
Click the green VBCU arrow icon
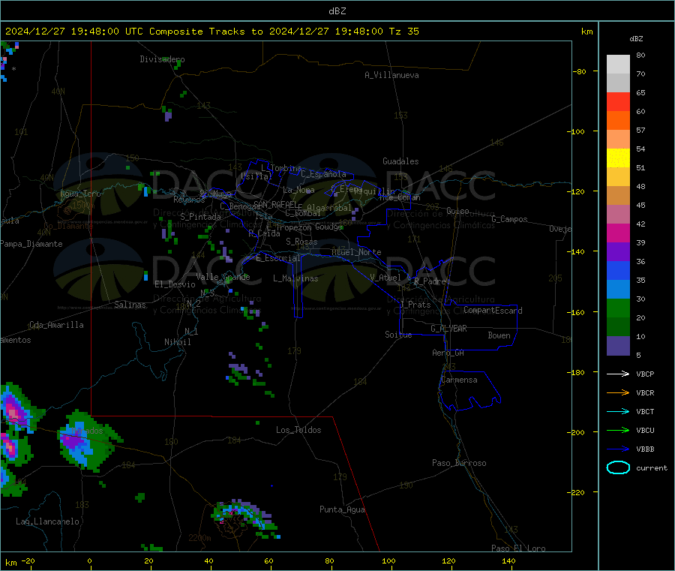point(618,430)
